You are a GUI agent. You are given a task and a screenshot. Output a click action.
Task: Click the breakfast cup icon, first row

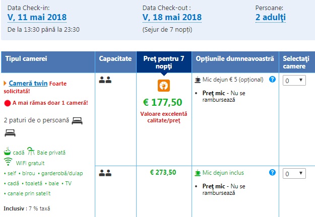[198, 80]
